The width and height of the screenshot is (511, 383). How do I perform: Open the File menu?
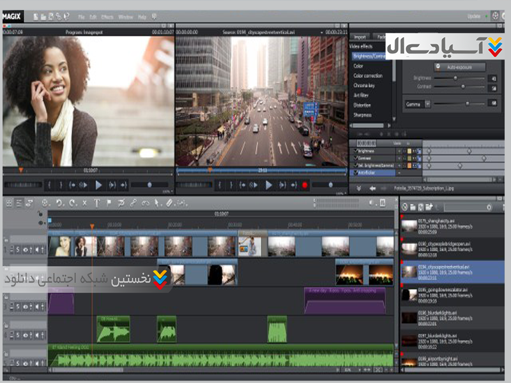(x=82, y=16)
